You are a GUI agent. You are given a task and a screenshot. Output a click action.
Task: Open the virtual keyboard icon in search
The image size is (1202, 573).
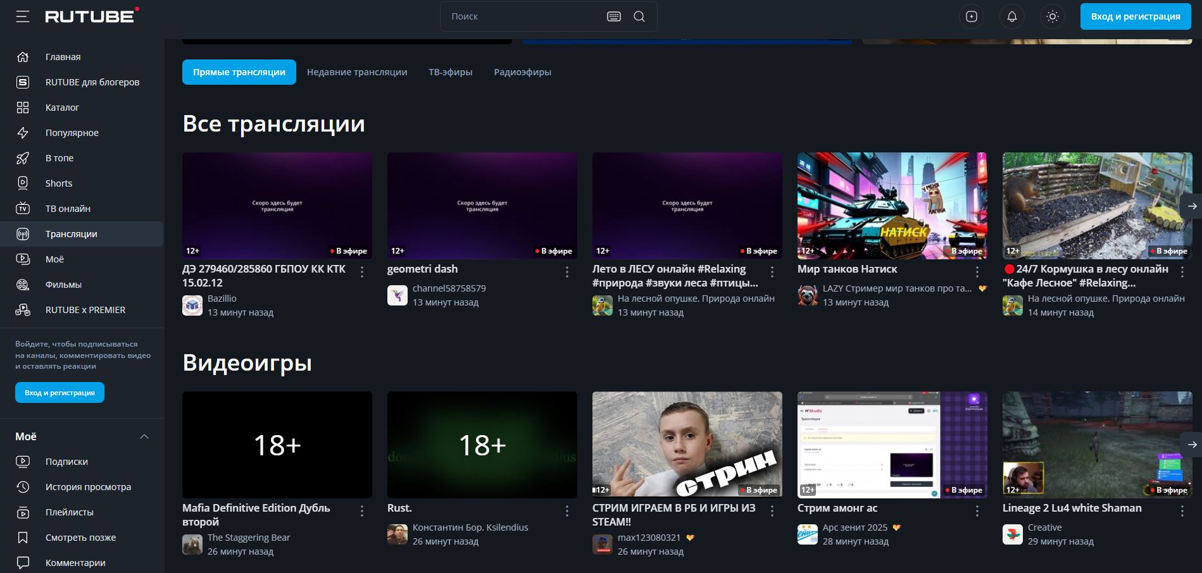pos(613,16)
